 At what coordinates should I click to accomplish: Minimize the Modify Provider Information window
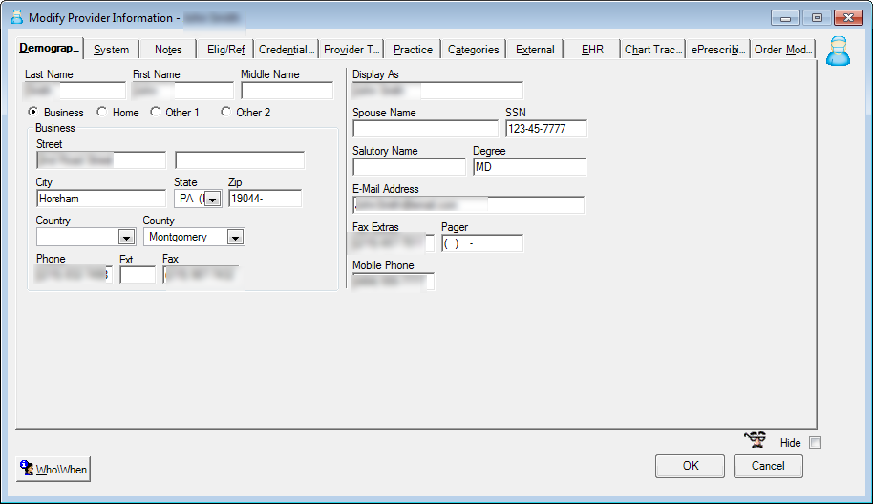point(785,18)
